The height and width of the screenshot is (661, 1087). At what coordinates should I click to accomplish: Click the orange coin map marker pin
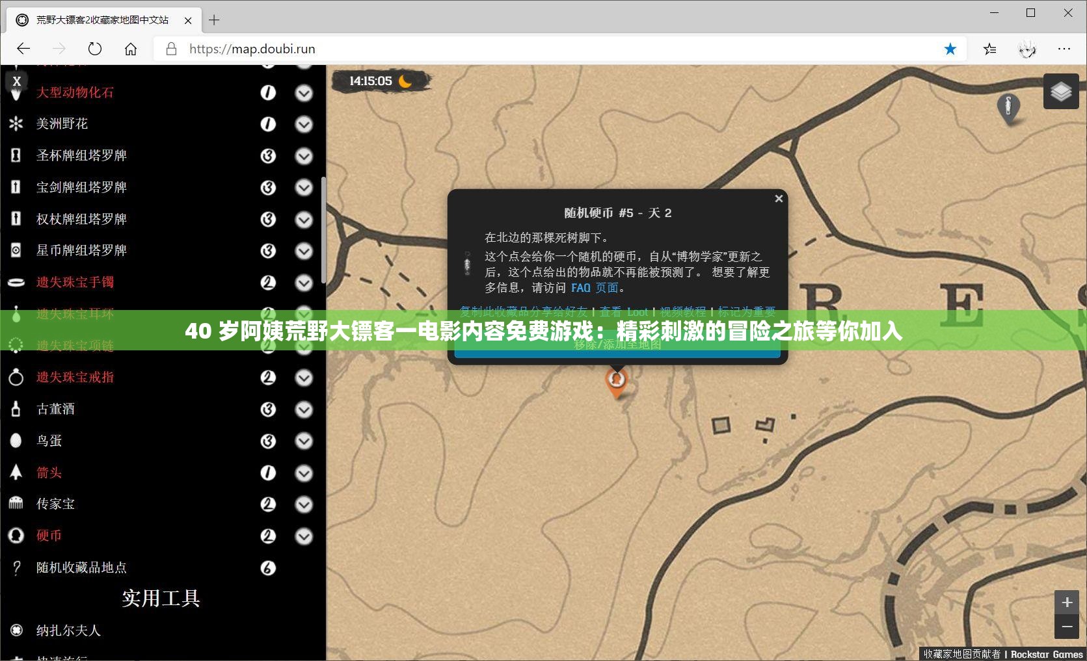pyautogui.click(x=616, y=383)
